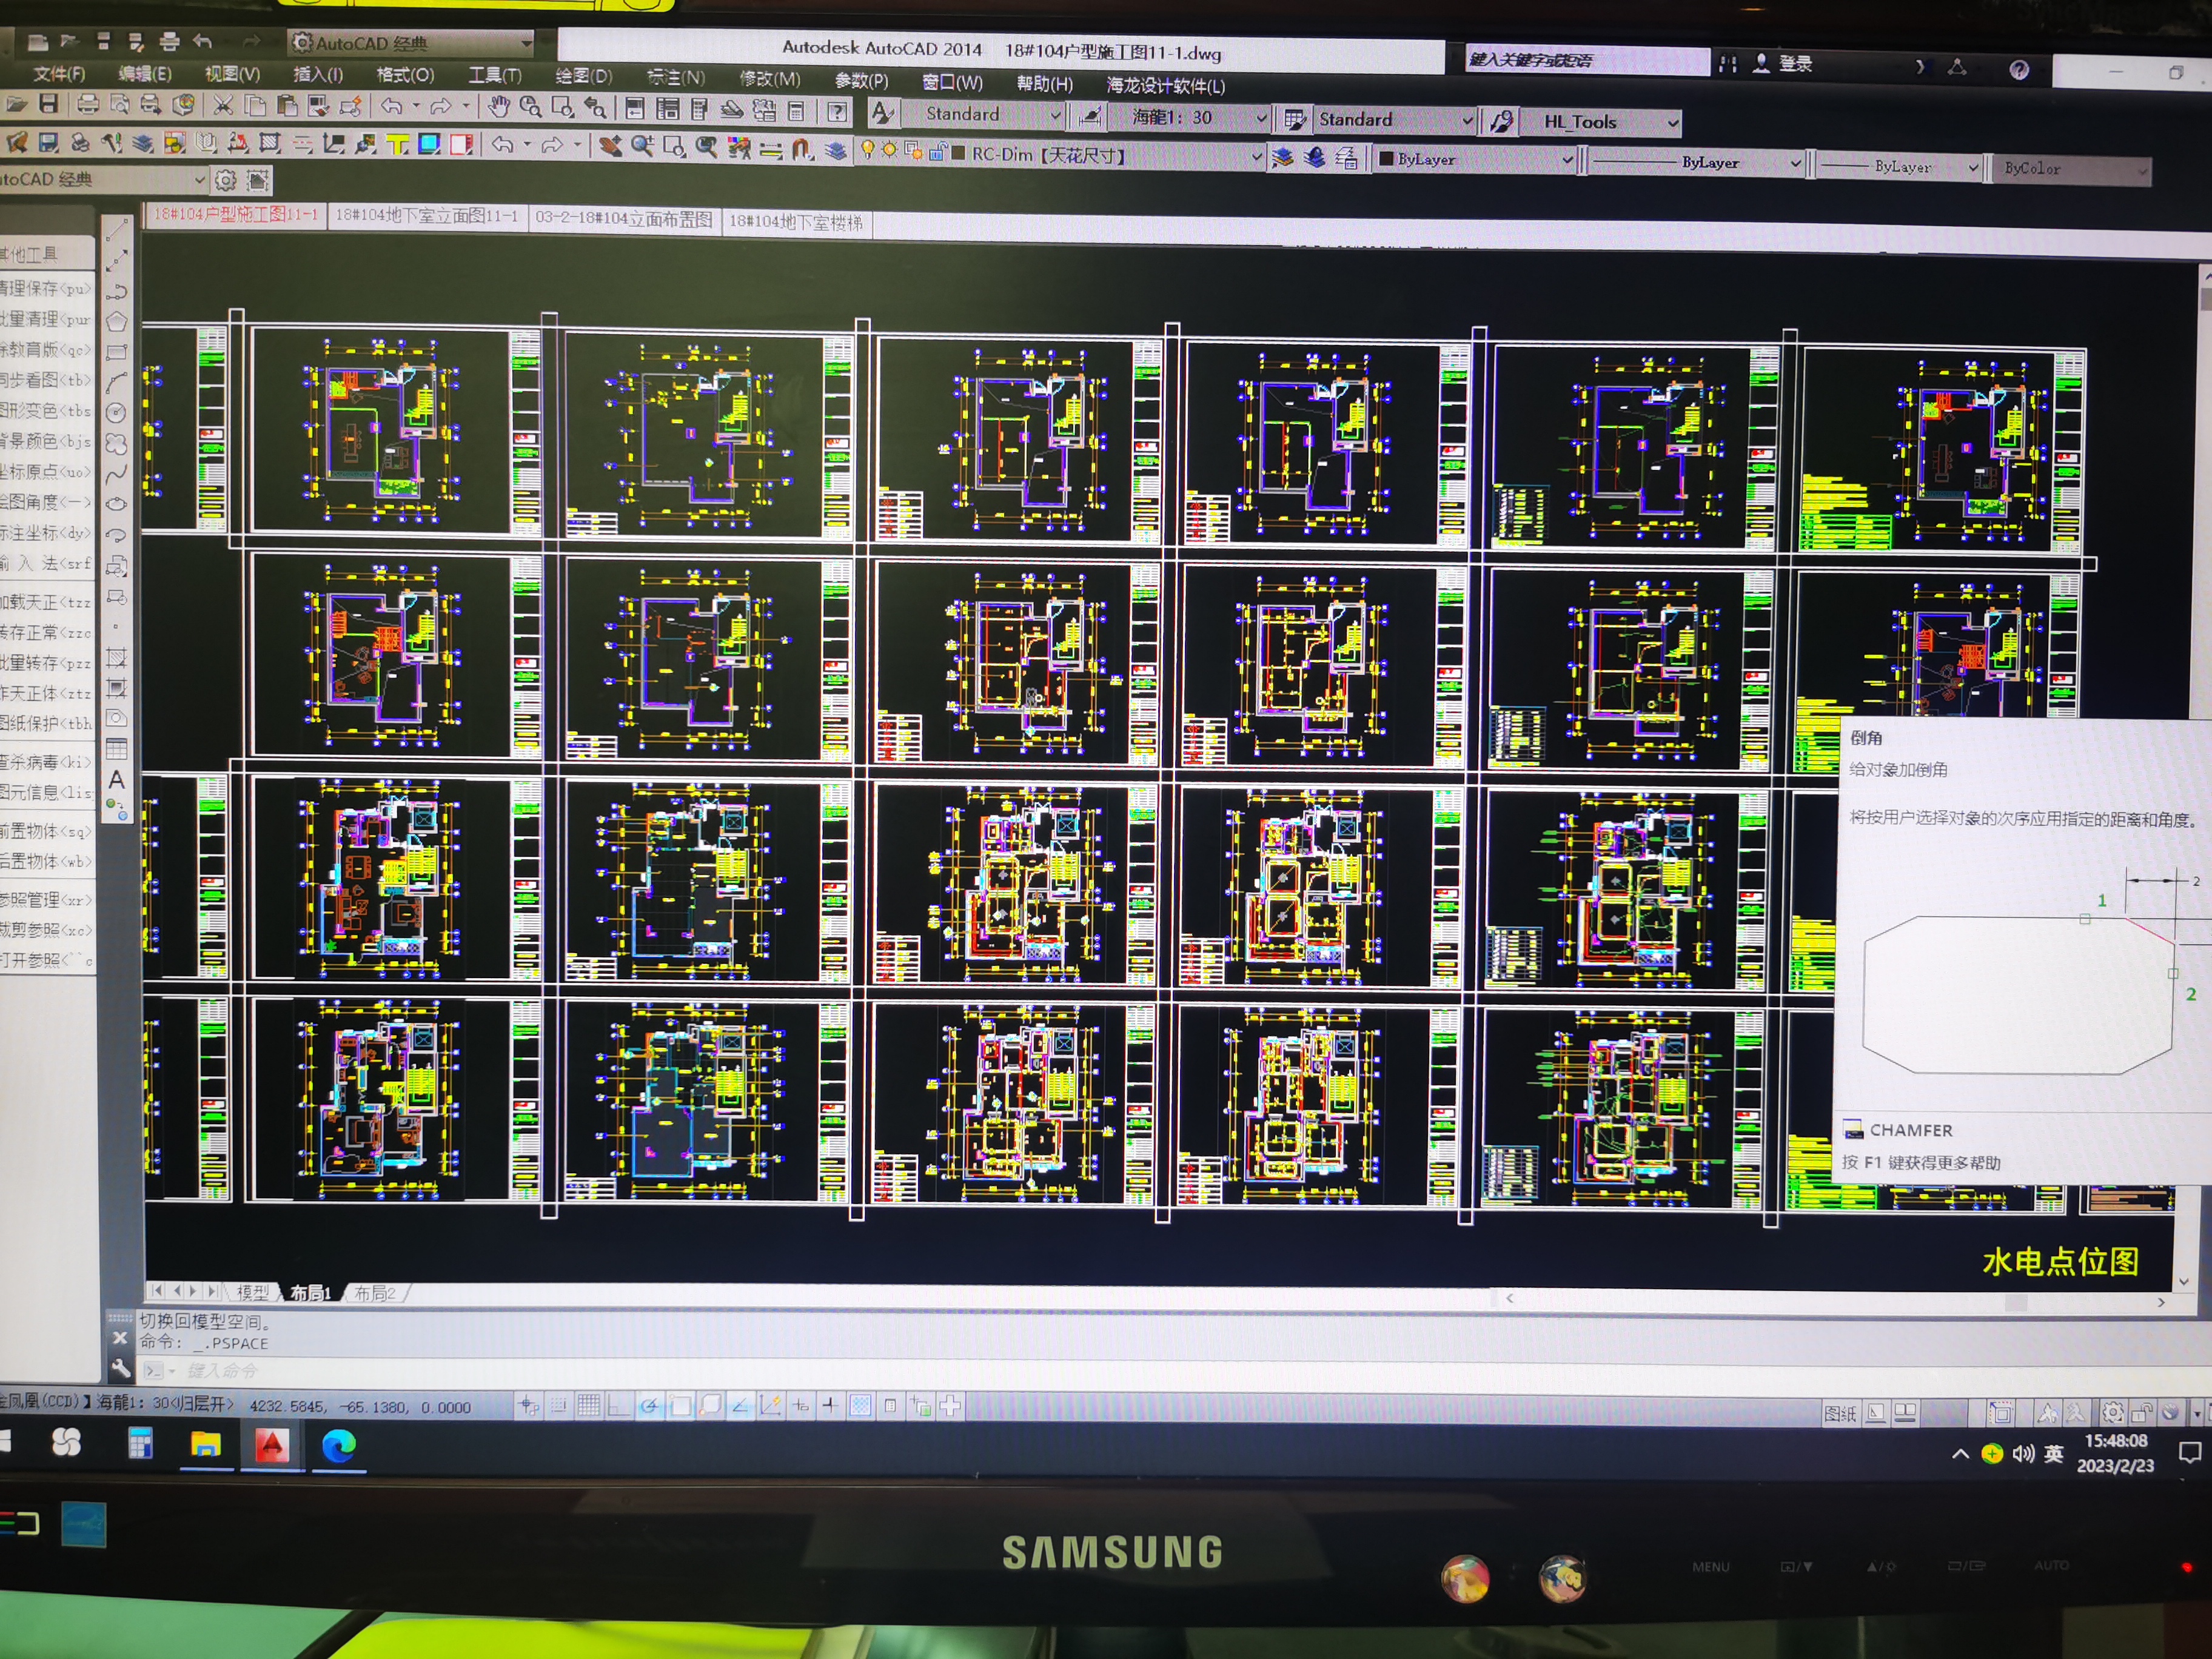Image resolution: width=2212 pixels, height=1659 pixels.
Task: Click 布局2 layout tab
Action: 375,1293
